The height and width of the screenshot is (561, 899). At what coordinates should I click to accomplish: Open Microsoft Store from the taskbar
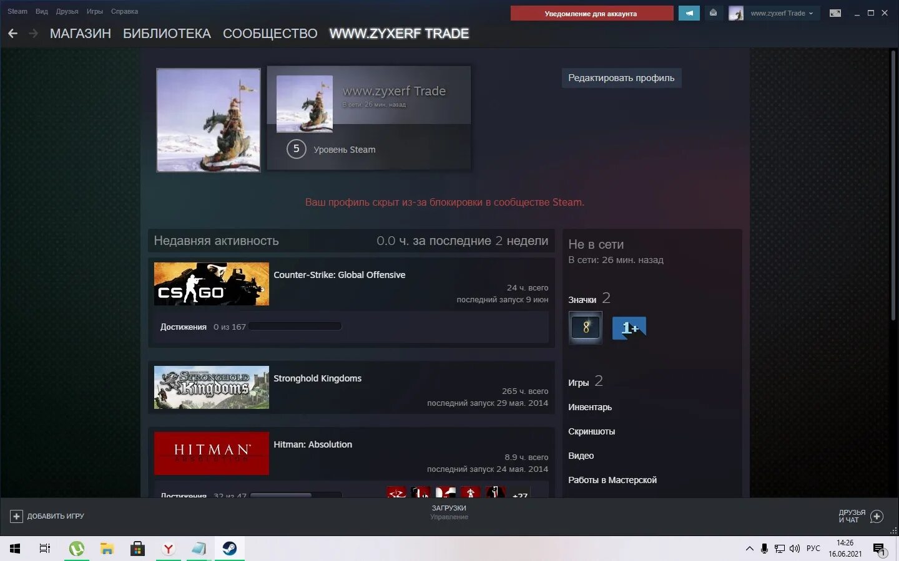[x=137, y=549]
